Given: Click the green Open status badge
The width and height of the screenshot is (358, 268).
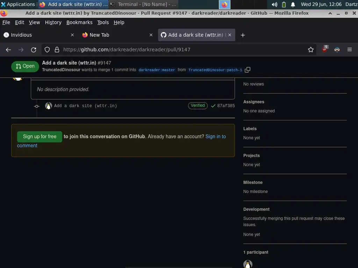Looking at the screenshot, I should pyautogui.click(x=25, y=66).
